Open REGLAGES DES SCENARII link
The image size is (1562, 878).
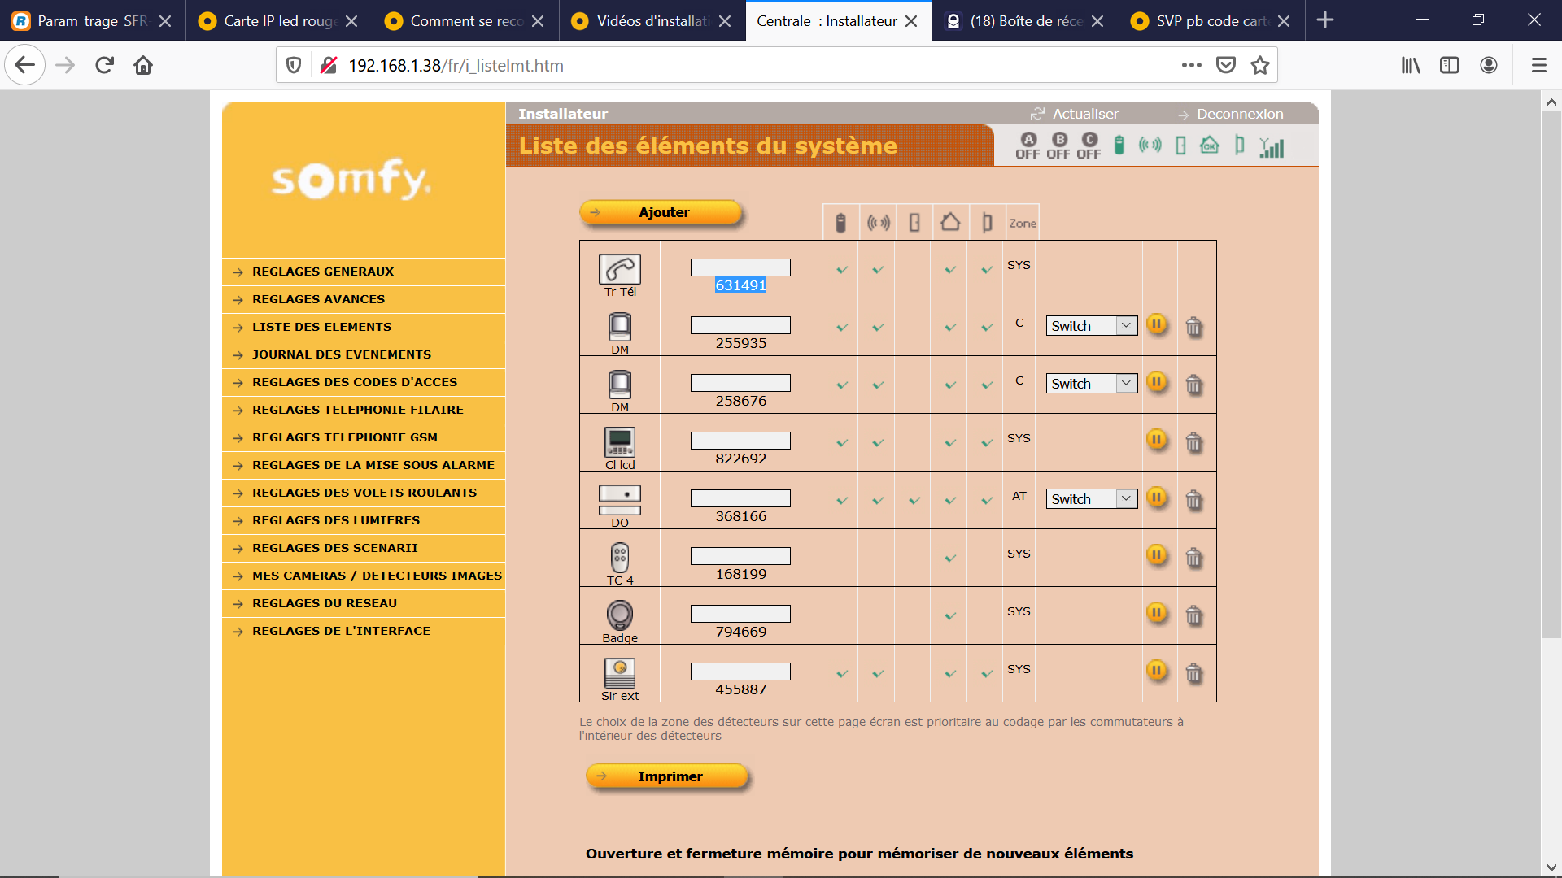[334, 548]
